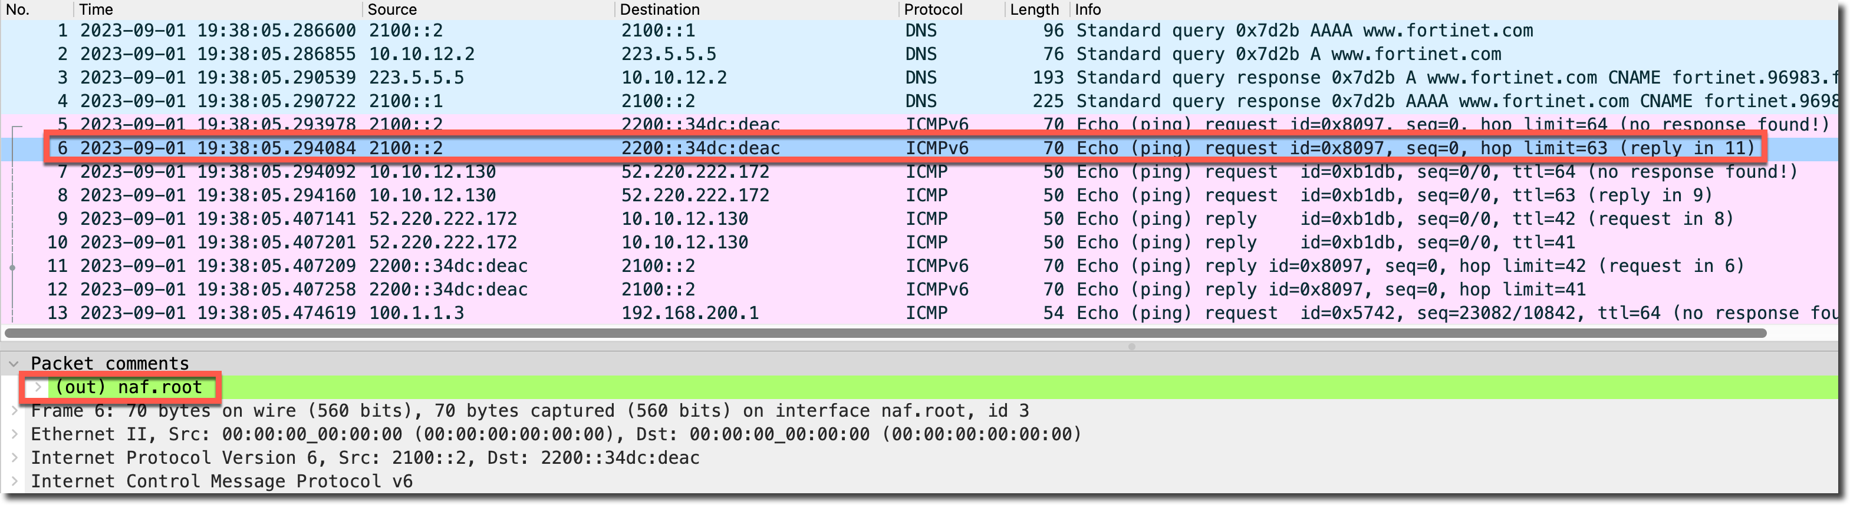
Task: Collapse the Packet comments section
Action: (x=14, y=364)
